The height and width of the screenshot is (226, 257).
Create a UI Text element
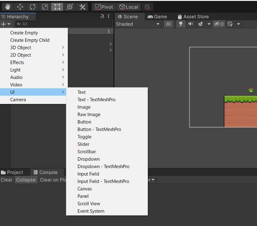[107, 92]
